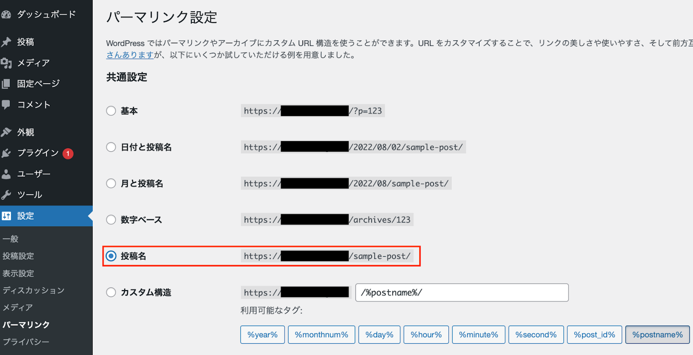Go to パーマリンク submenu
This screenshot has height=355, width=693.
click(26, 325)
